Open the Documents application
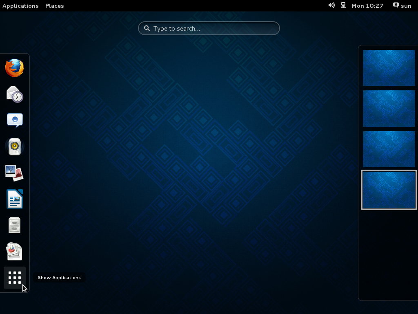 [x=14, y=251]
